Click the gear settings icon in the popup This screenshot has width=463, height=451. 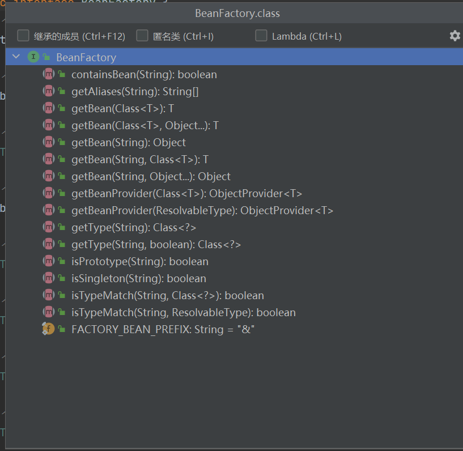point(454,36)
